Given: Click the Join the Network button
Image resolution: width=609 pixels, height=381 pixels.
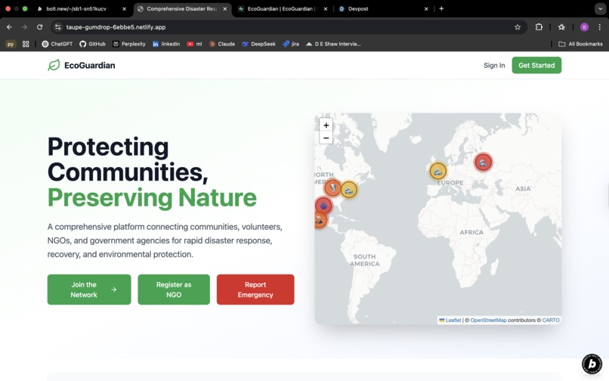Looking at the screenshot, I should [89, 290].
